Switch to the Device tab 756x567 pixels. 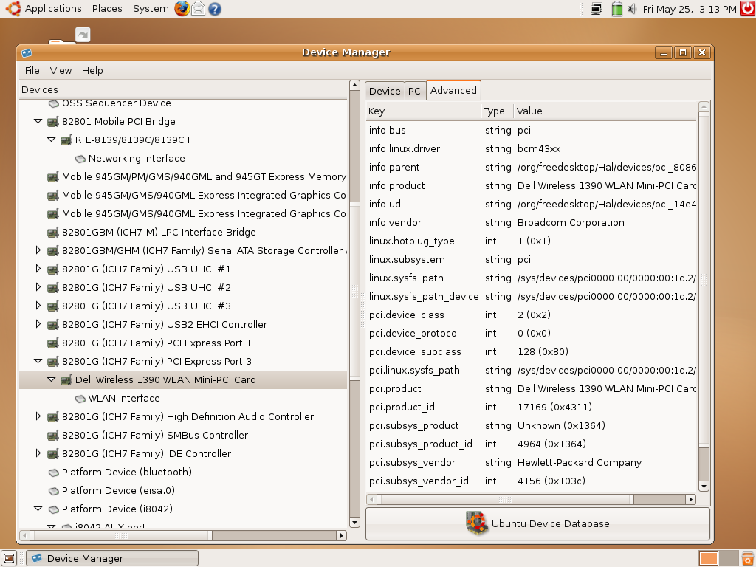(x=384, y=91)
